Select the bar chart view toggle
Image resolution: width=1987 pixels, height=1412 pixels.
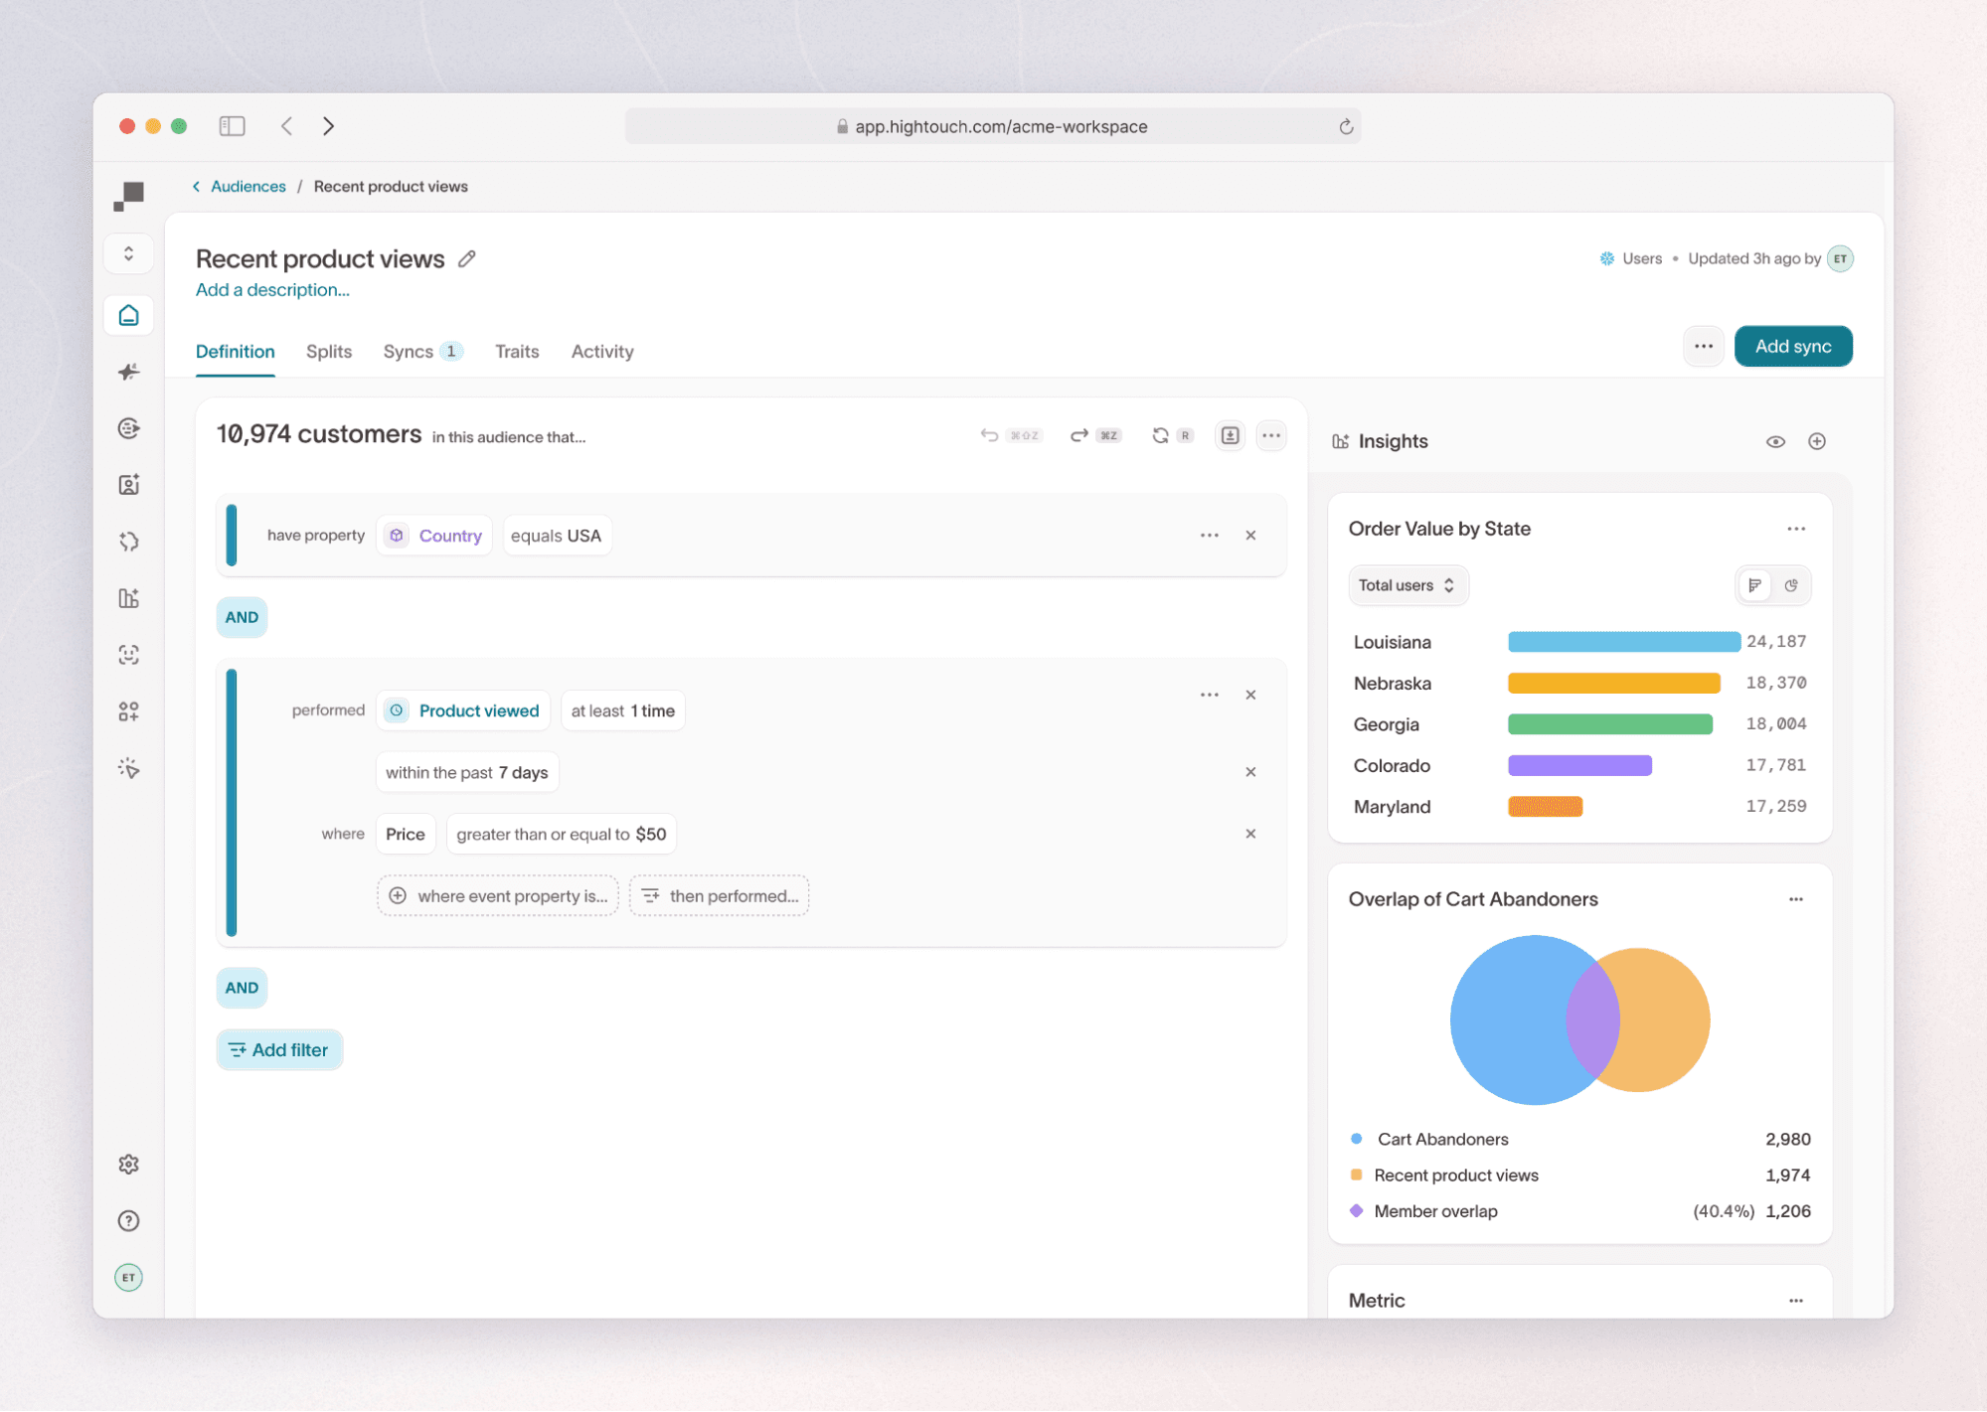(x=1753, y=585)
